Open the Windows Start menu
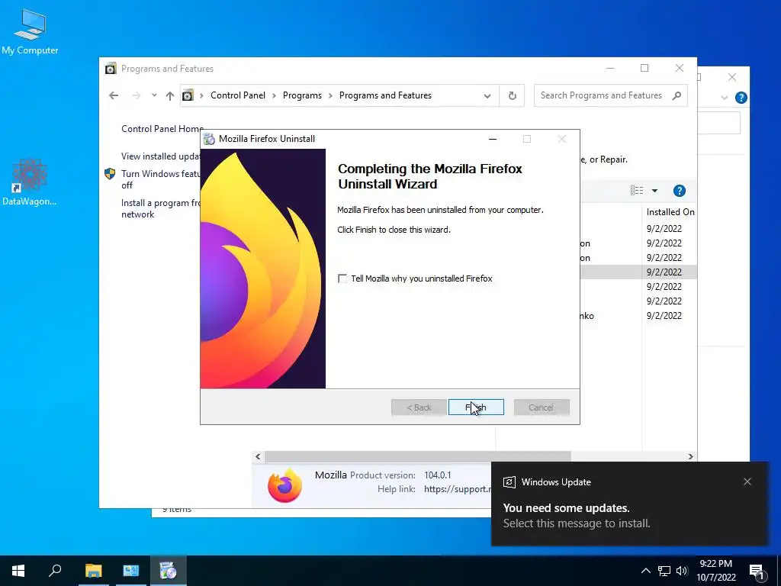Viewport: 781px width, 586px height. (18, 571)
